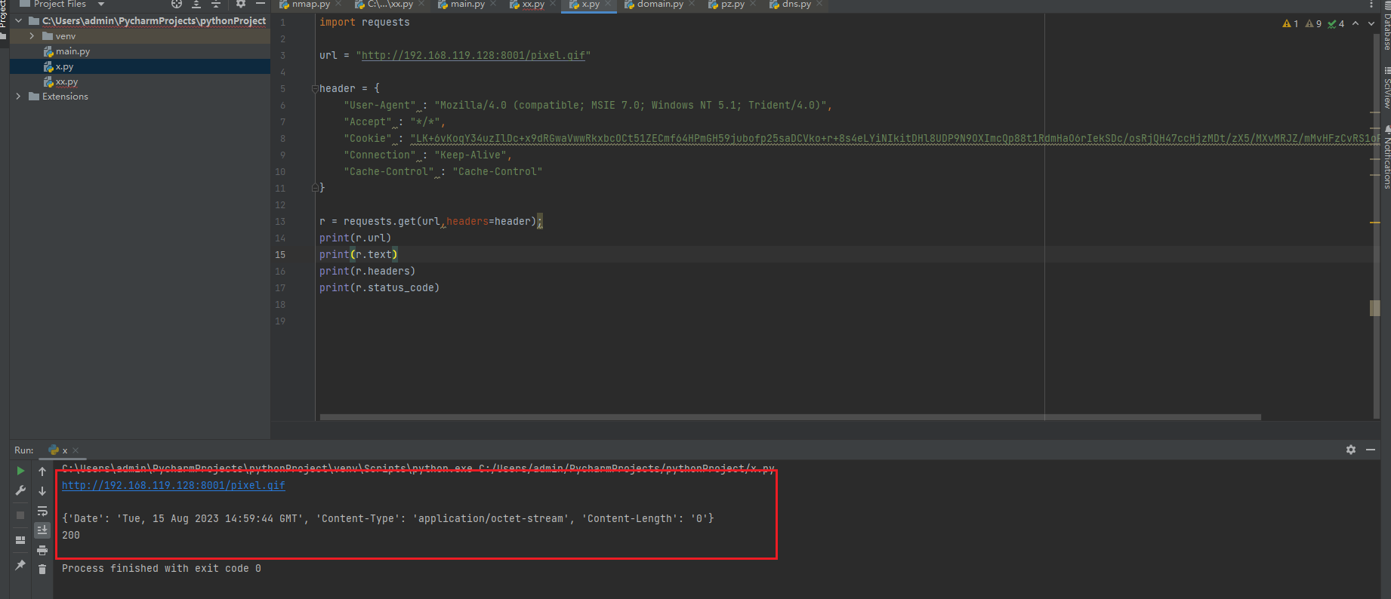The height and width of the screenshot is (599, 1391).
Task: Click the URL string on line 3
Action: tap(473, 56)
